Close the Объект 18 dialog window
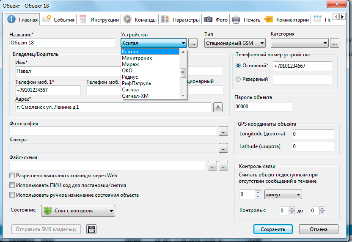The width and height of the screenshot is (352, 242). pos(336,4)
